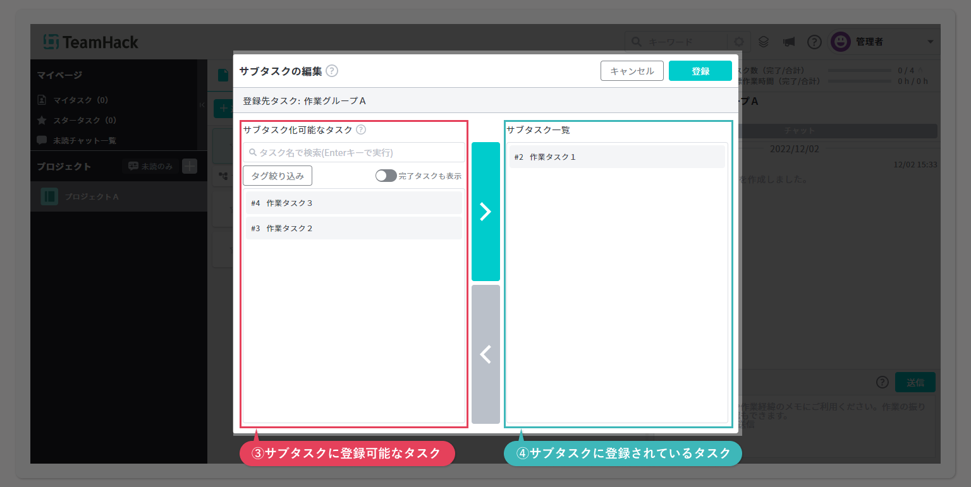Click the help icon beside サブタスクの編集 title
971x487 pixels.
[332, 71]
